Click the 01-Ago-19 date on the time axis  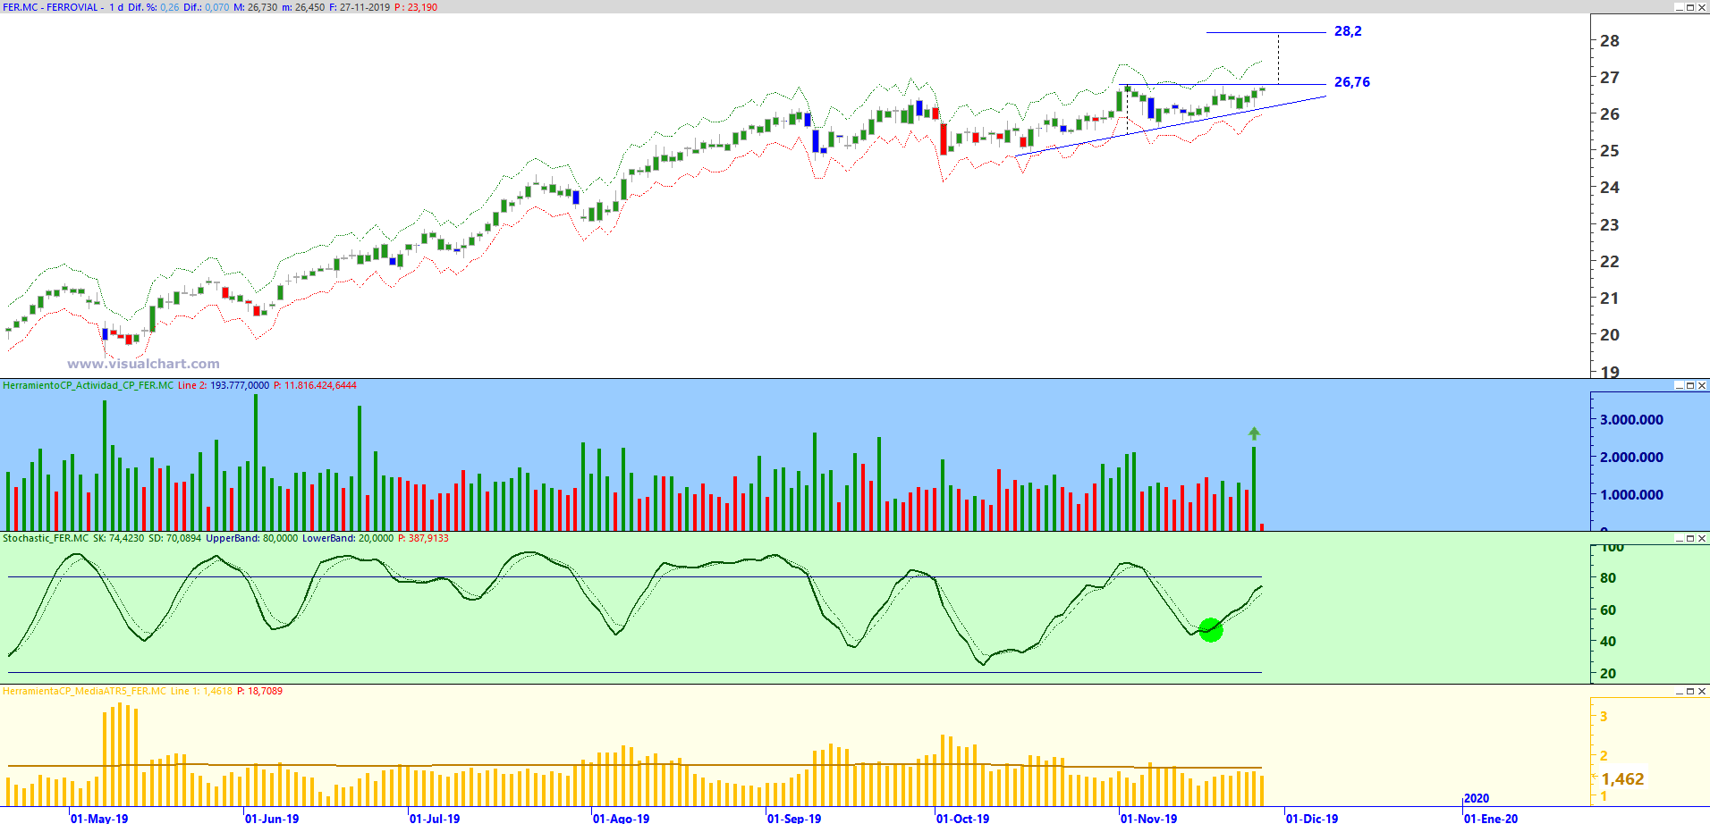coord(622,818)
